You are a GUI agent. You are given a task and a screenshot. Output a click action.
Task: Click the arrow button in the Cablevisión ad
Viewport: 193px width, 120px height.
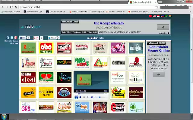159,74
